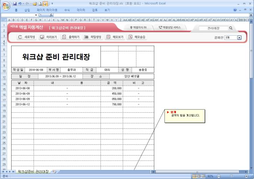
Task: Click the 90% zoom level
Action: (x=210, y=176)
